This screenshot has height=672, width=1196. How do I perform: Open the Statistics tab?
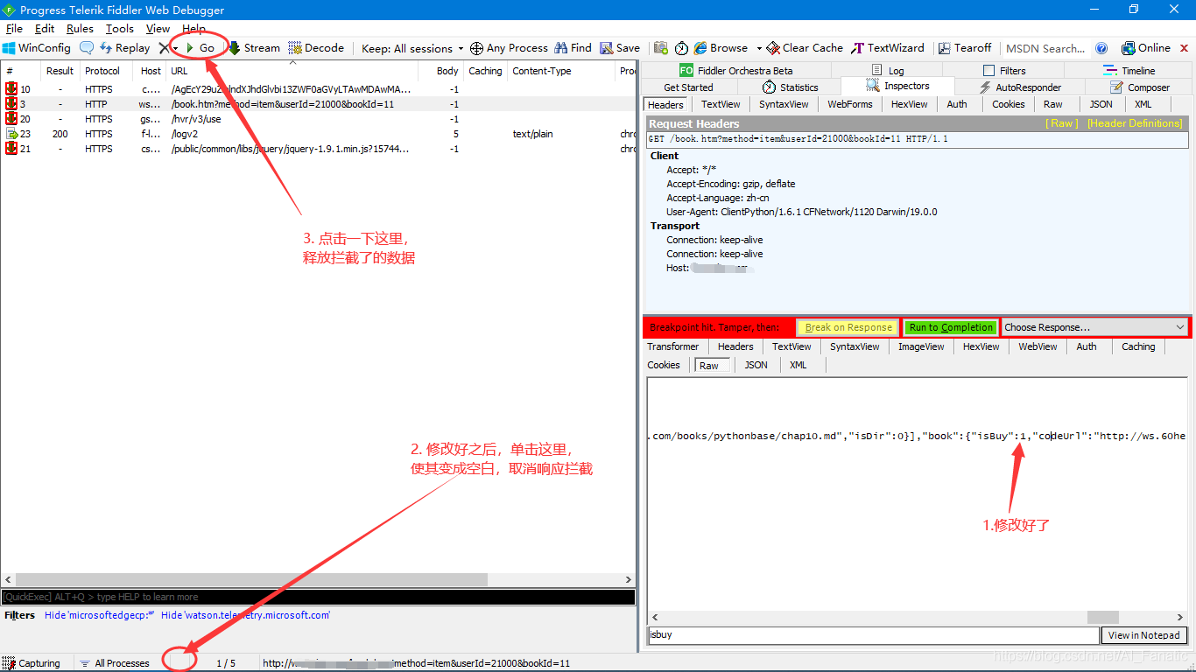(x=790, y=87)
